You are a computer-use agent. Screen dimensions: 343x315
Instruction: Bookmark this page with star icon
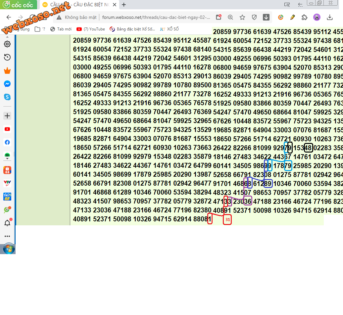242,17
